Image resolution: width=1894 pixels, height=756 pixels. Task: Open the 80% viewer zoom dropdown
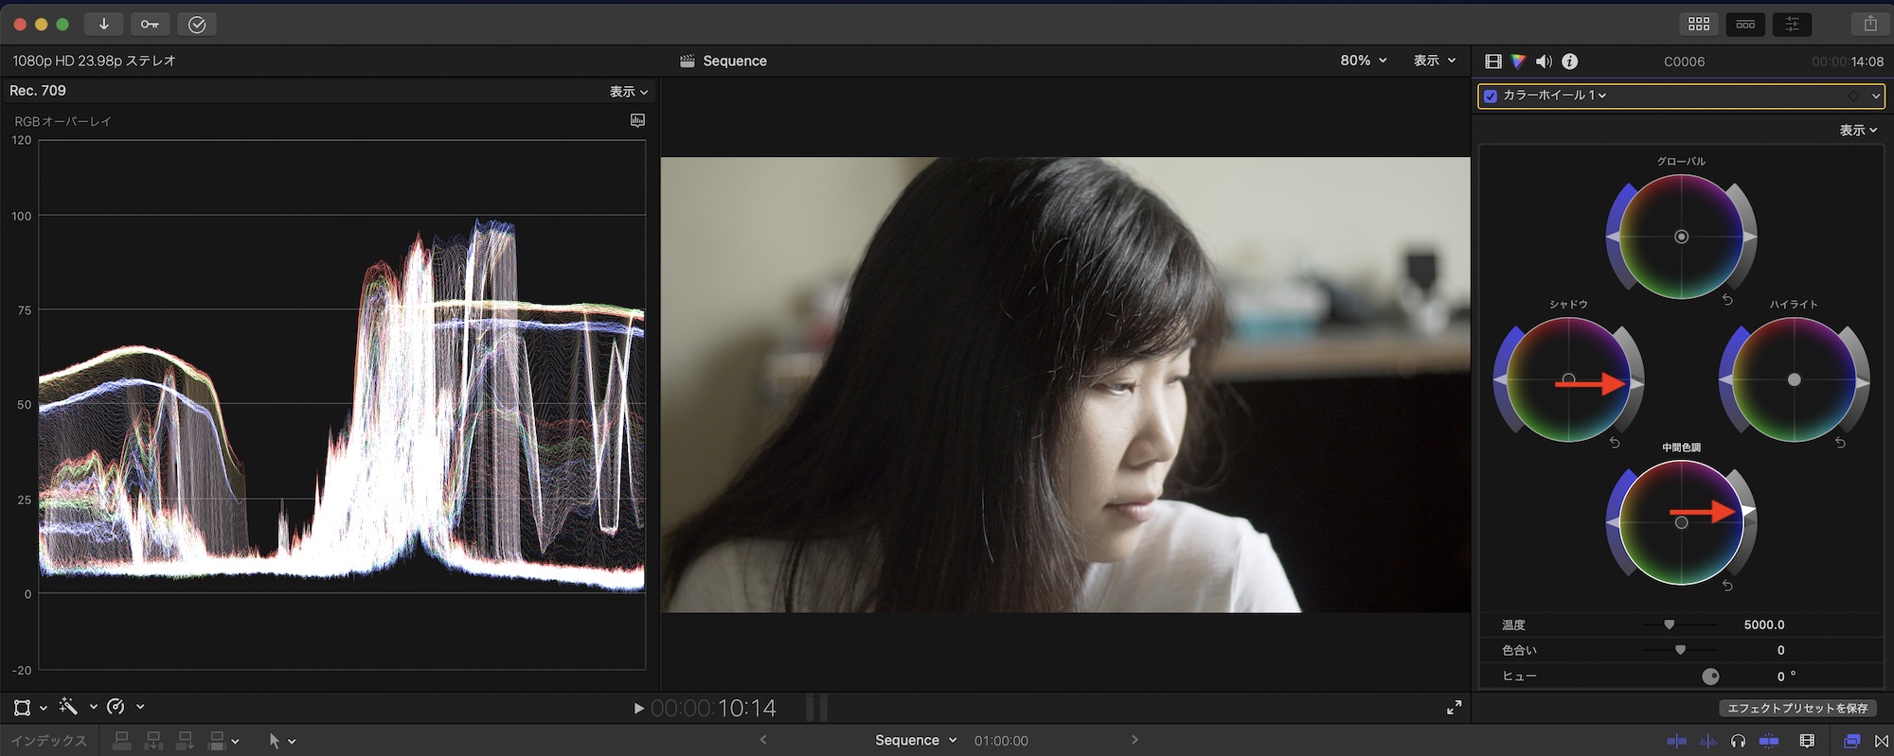[1363, 61]
